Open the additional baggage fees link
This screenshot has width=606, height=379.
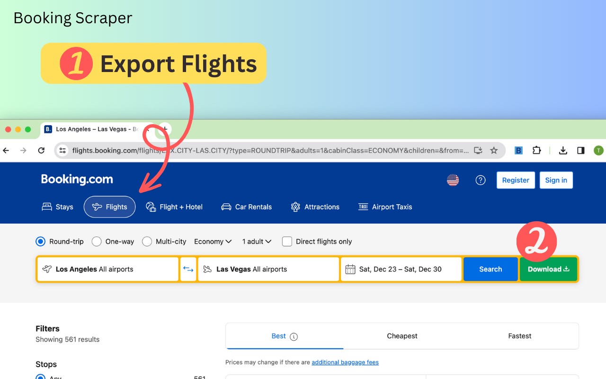pyautogui.click(x=345, y=362)
